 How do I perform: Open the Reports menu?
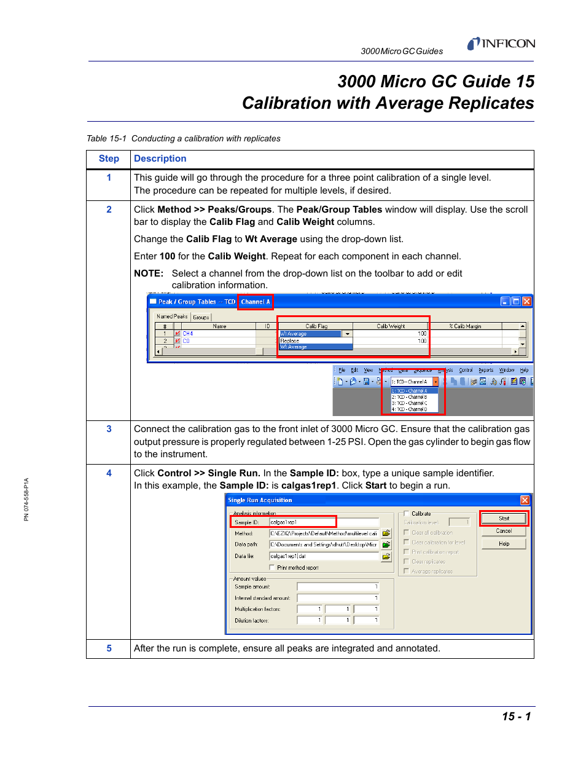coord(486,370)
